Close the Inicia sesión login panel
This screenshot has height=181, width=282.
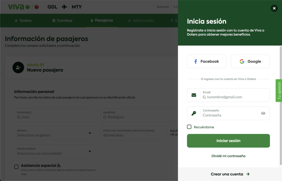[274, 8]
